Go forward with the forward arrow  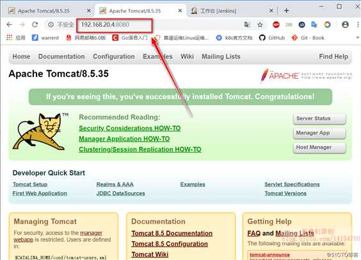[22, 24]
